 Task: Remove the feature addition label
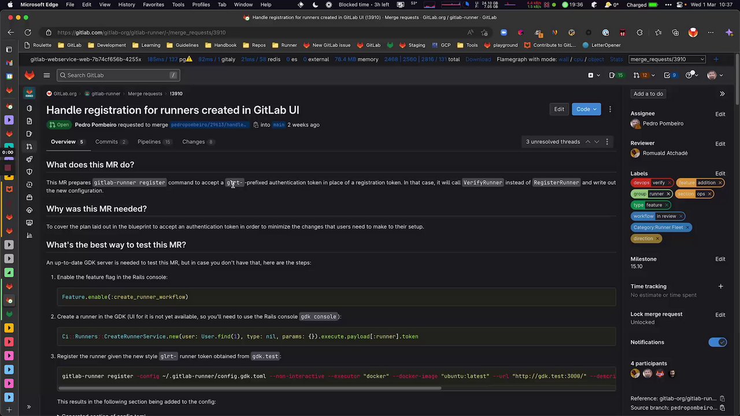pyautogui.click(x=720, y=183)
